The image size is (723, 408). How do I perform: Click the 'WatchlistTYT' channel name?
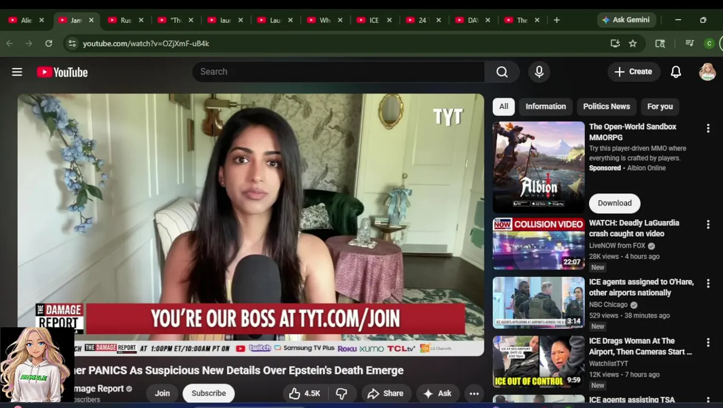[608, 364]
